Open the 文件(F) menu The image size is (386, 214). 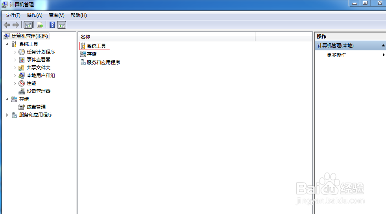(x=13, y=15)
